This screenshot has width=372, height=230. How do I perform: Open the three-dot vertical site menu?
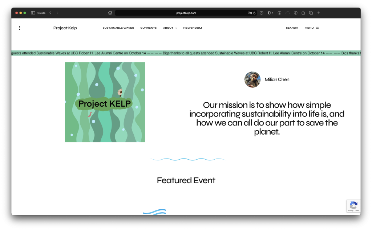click(20, 28)
